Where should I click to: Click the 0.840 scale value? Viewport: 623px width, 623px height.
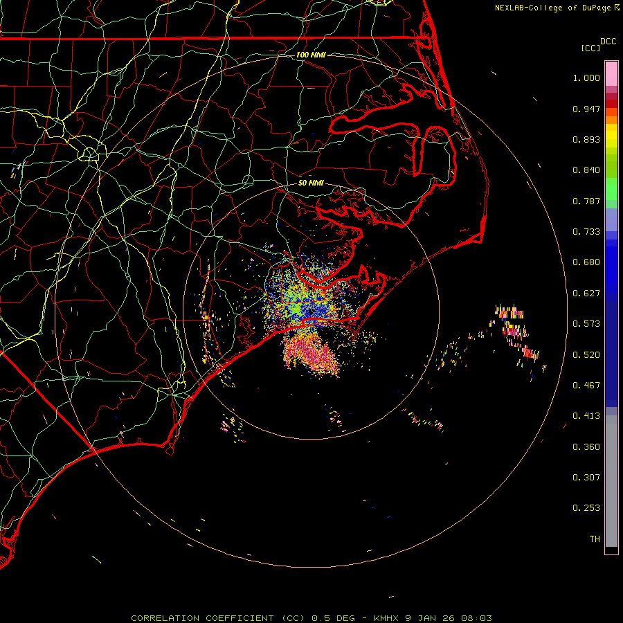tap(586, 170)
